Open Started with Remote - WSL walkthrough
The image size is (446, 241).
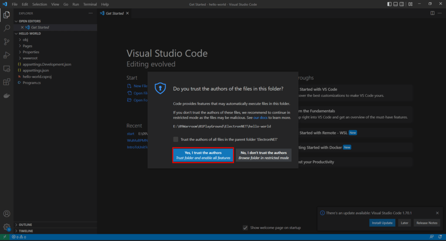(x=355, y=132)
